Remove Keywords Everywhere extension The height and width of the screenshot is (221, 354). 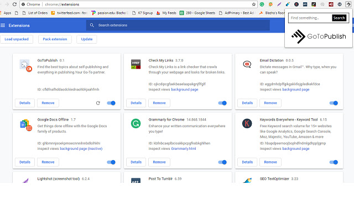[270, 162]
